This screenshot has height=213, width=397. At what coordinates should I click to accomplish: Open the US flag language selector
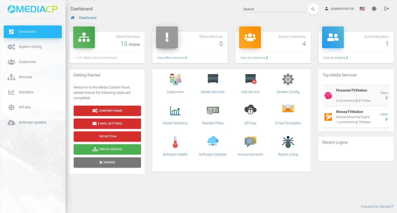point(362,9)
